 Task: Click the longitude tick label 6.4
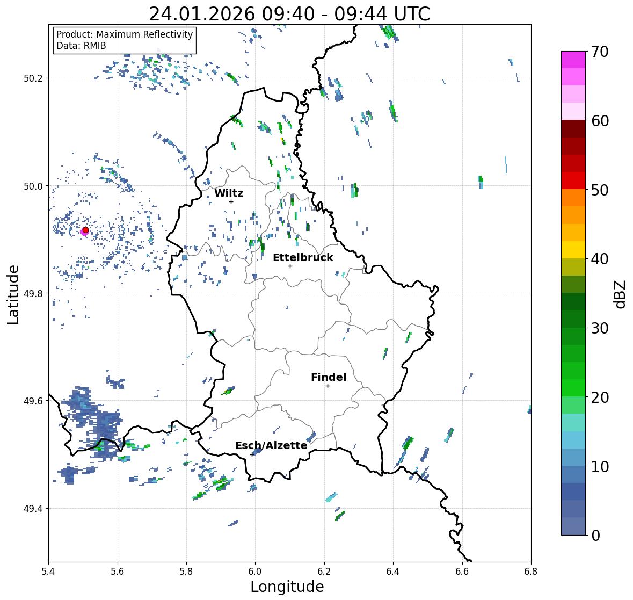point(393,572)
